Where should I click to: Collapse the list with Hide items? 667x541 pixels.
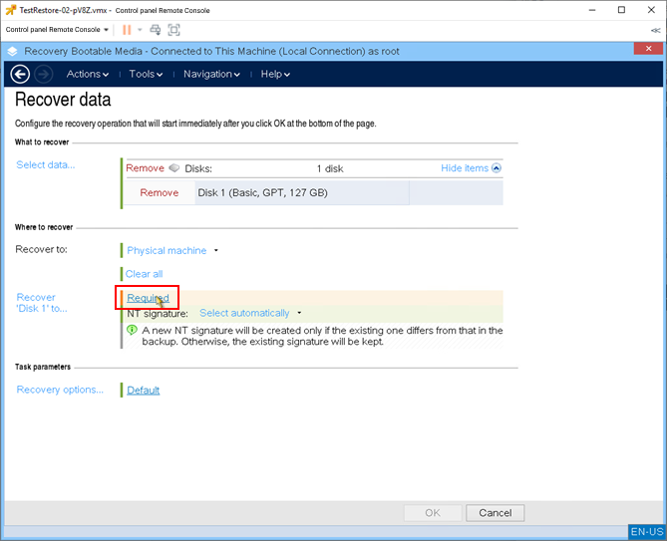pos(471,168)
